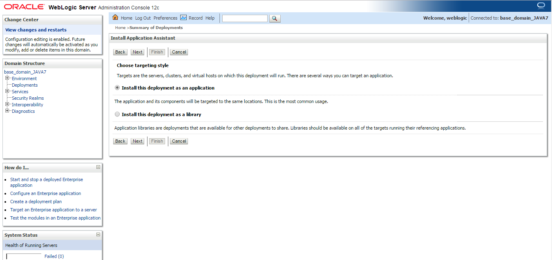Open Preferences from the toolbar
Image resolution: width=552 pixels, height=260 pixels.
(165, 18)
